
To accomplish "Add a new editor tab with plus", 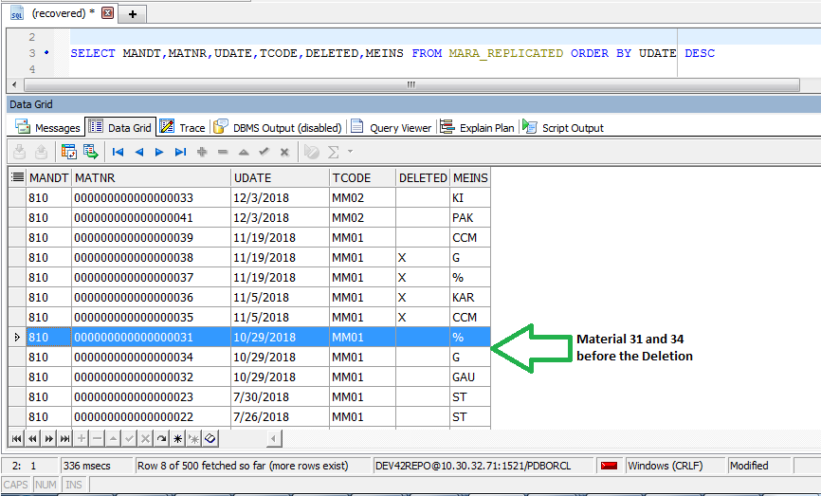I will tap(133, 14).
